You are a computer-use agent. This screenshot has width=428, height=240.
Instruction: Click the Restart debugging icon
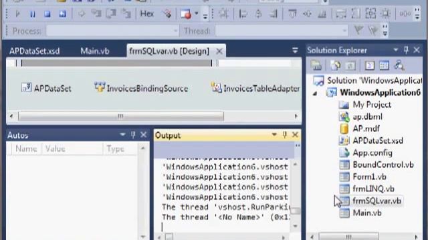click(x=62, y=13)
